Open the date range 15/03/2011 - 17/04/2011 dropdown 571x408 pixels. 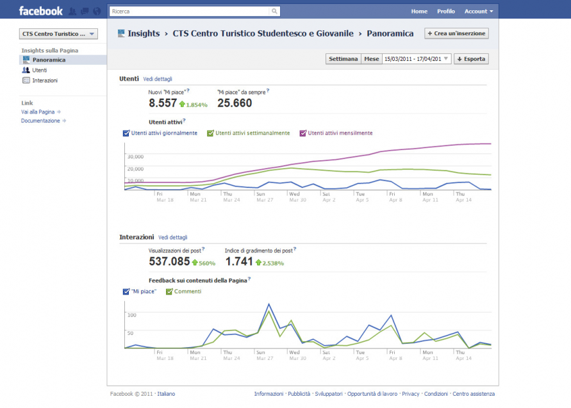(417, 59)
